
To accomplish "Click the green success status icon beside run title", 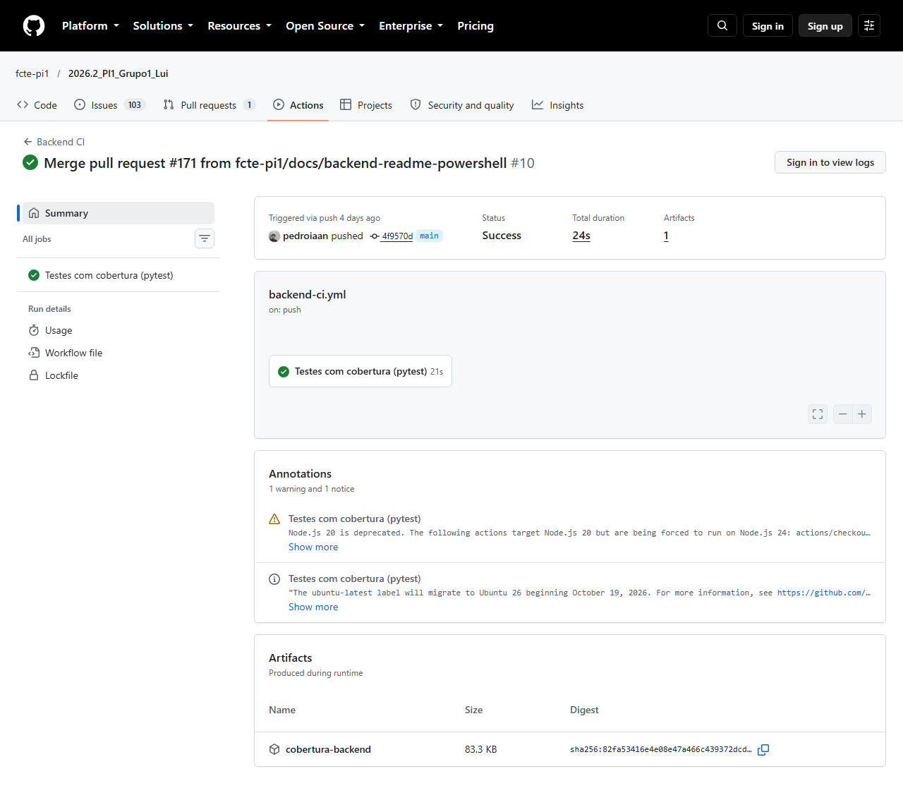I will (30, 163).
